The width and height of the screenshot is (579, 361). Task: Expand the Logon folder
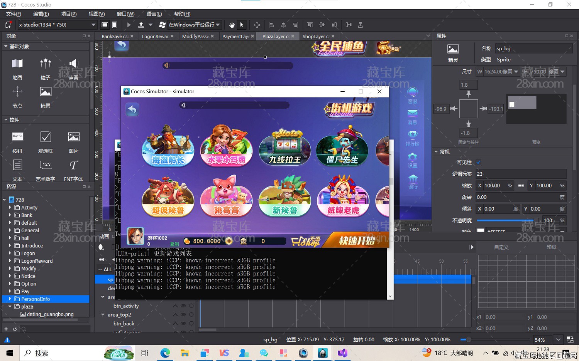coord(10,253)
